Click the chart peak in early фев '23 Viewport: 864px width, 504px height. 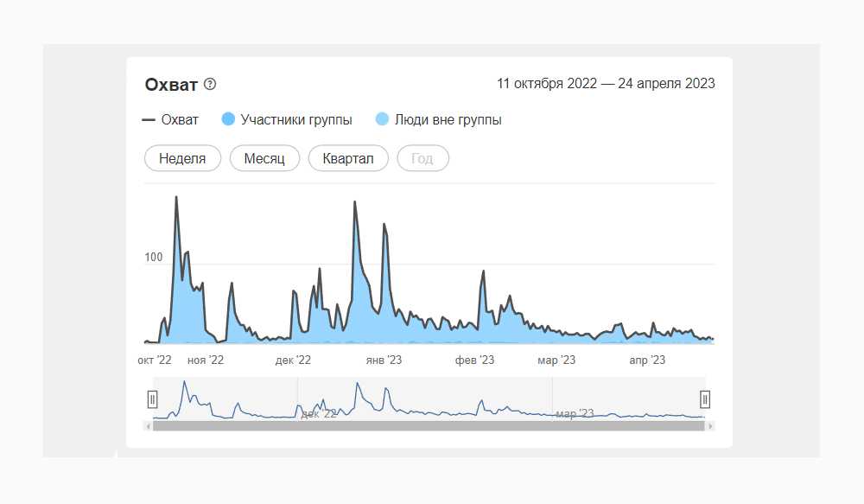pyautogui.click(x=483, y=271)
